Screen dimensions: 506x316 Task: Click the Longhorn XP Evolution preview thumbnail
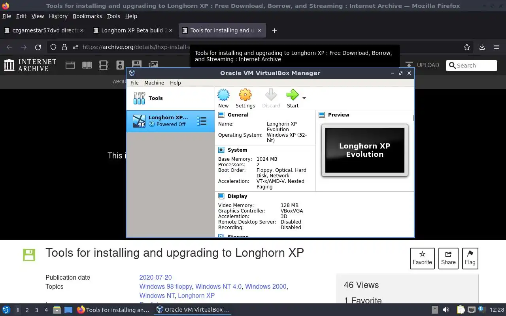pos(364,150)
